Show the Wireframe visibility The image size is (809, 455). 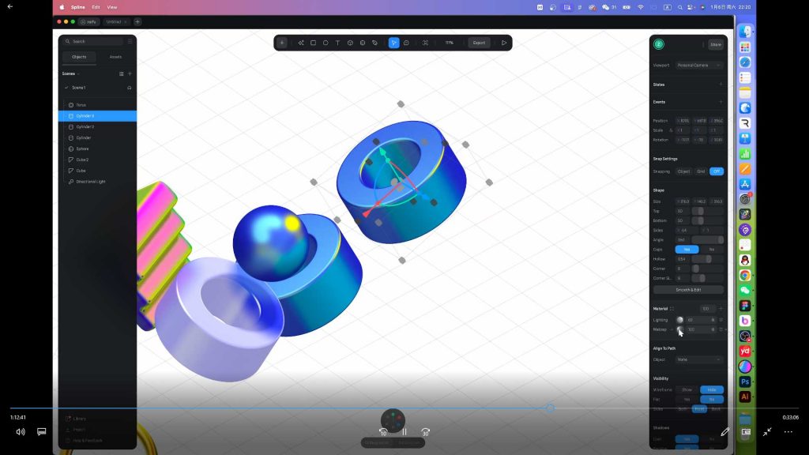pos(687,389)
